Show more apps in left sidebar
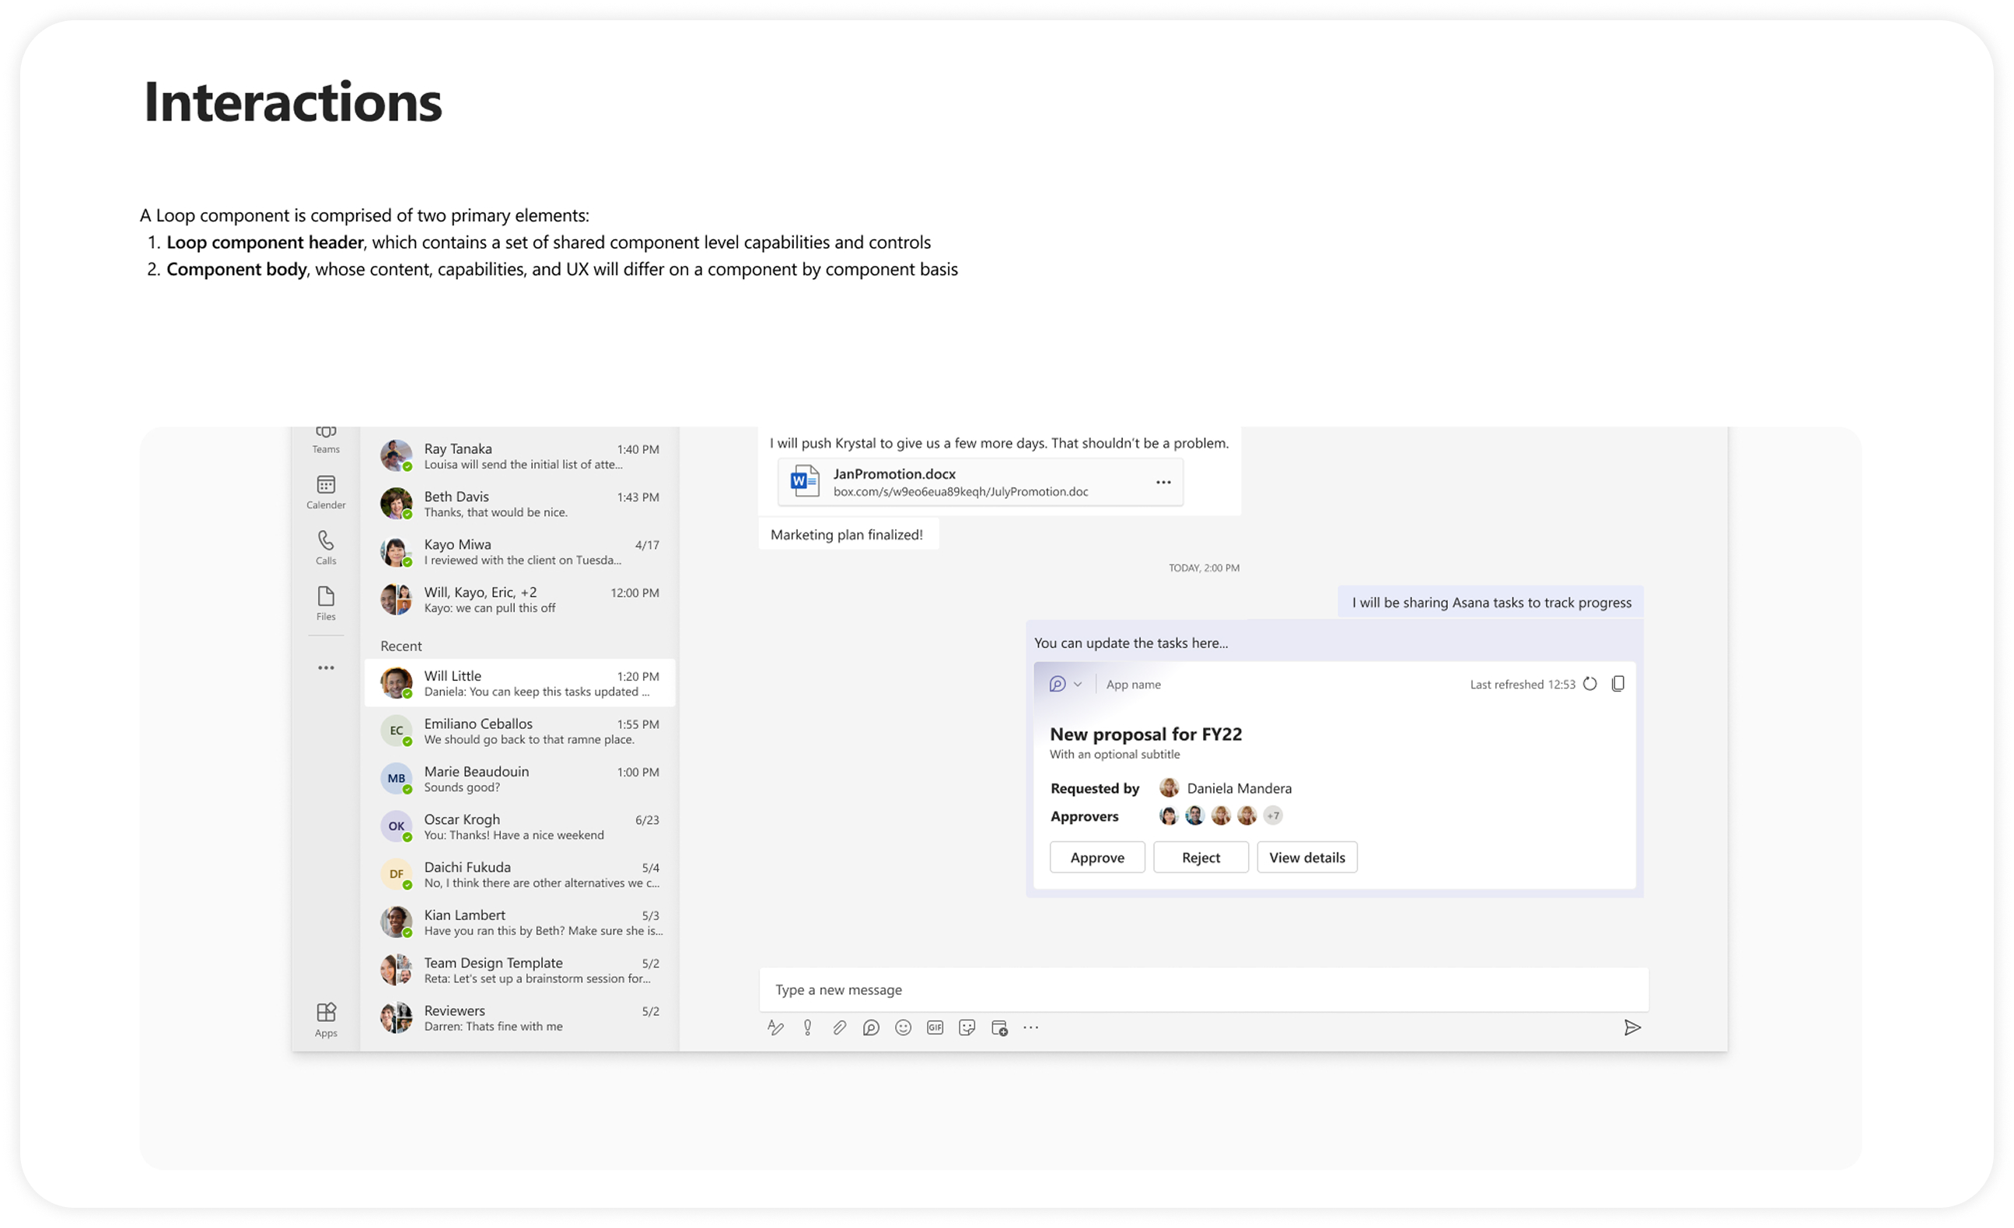This screenshot has height=1228, width=2014. [x=325, y=668]
